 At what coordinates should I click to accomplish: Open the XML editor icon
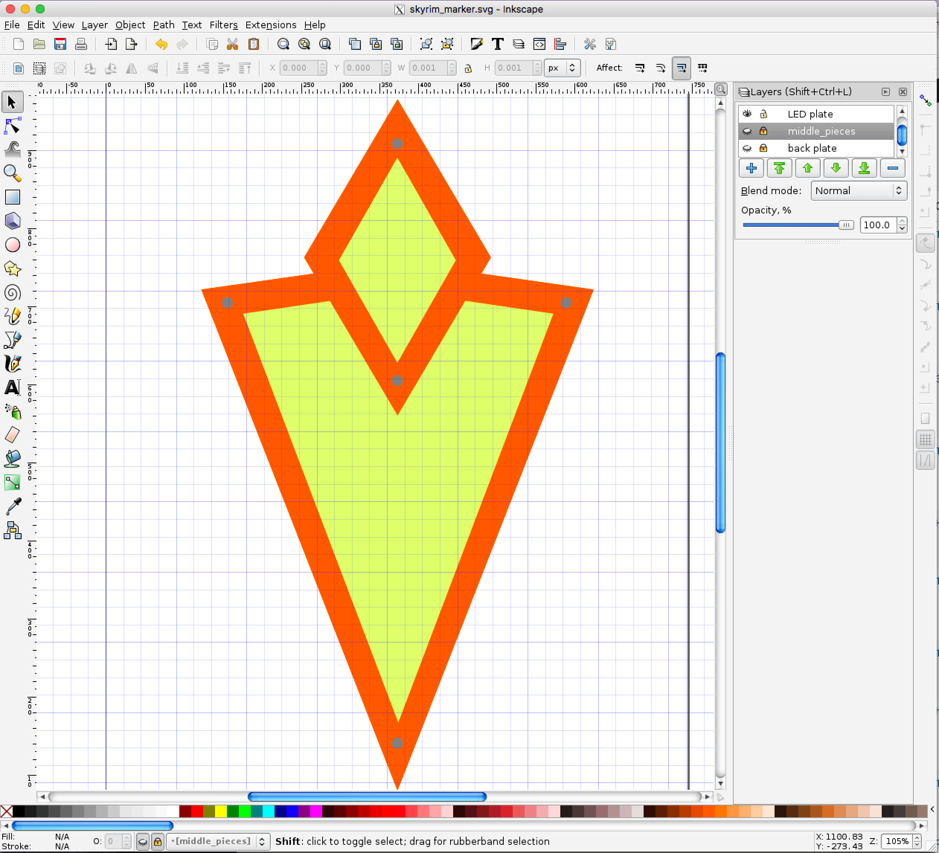click(x=539, y=44)
